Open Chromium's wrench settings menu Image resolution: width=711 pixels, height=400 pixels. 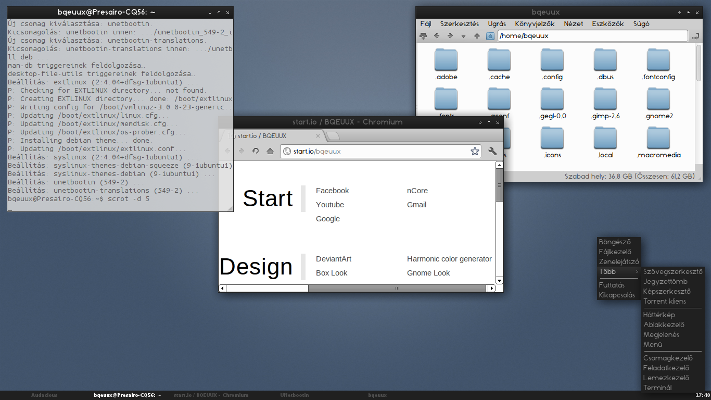pos(492,151)
